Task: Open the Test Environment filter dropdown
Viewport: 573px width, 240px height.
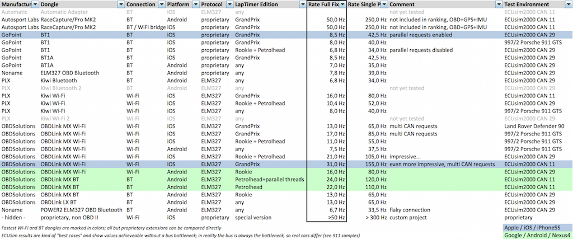Action: click(567, 4)
